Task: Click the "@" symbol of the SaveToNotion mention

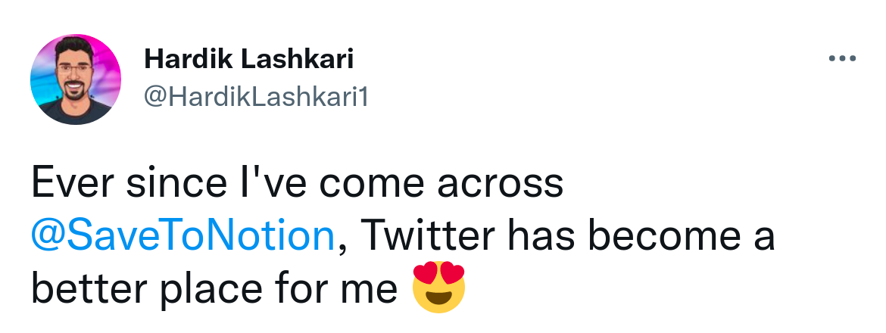Action: (x=48, y=237)
